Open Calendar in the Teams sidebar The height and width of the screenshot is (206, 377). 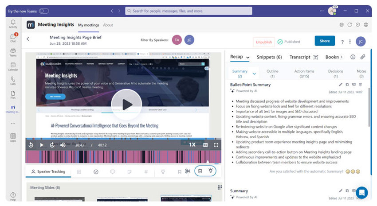tap(13, 66)
